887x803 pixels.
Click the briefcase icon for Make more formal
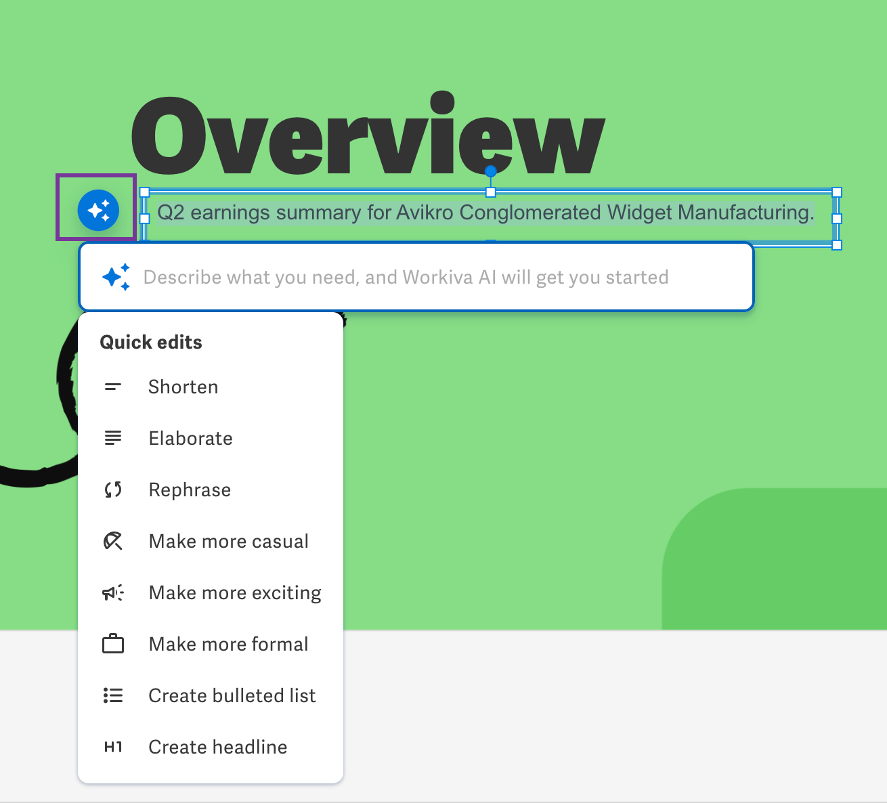[x=113, y=644]
